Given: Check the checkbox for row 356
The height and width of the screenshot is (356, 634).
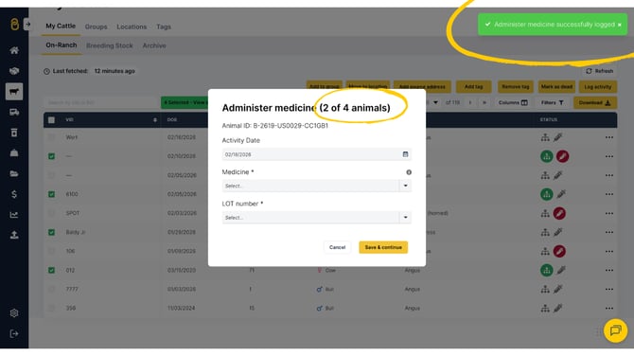Looking at the screenshot, I should 51,309.
